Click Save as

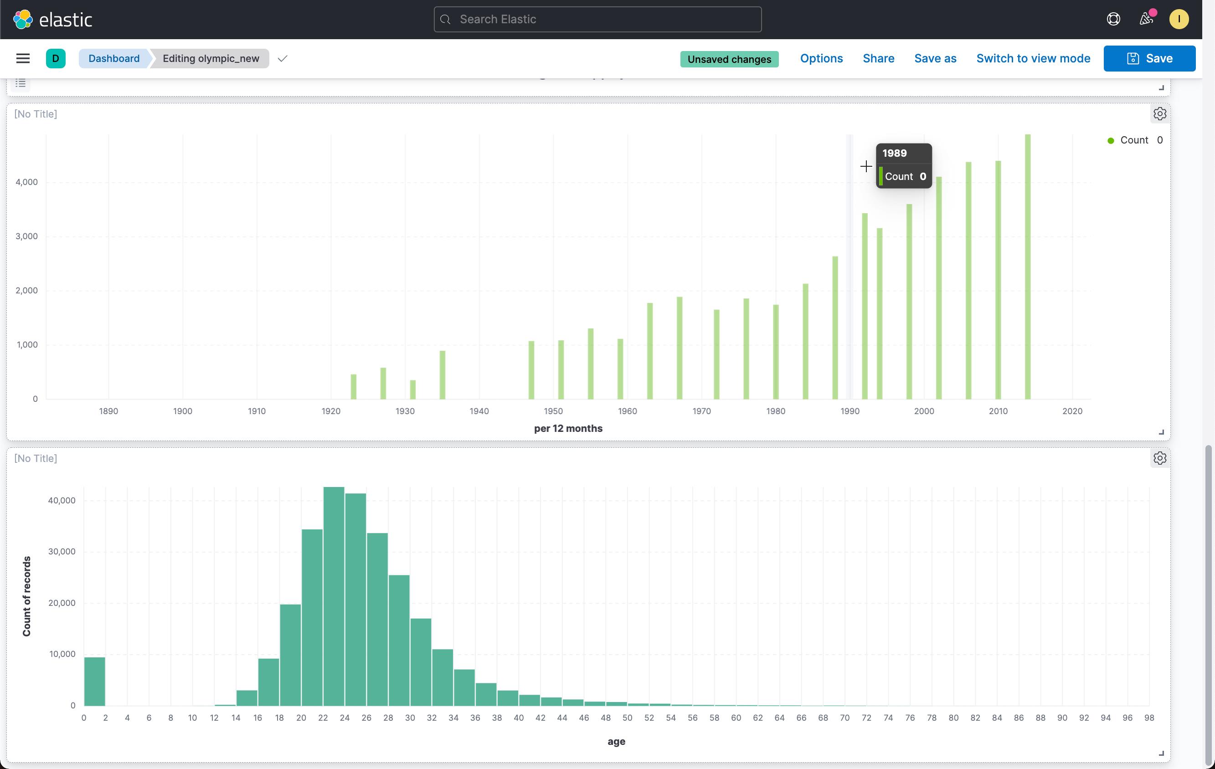(x=935, y=58)
